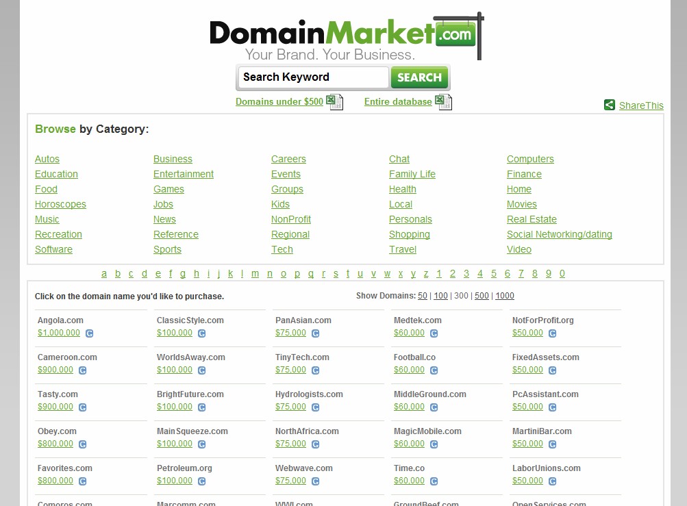Click the blue icon beside MiddleGround.com's price
687x506 pixels.
pos(434,407)
